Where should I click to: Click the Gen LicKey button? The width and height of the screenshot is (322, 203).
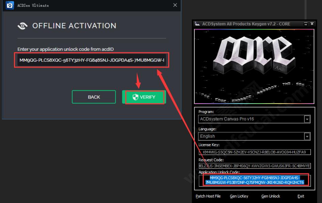239,196
